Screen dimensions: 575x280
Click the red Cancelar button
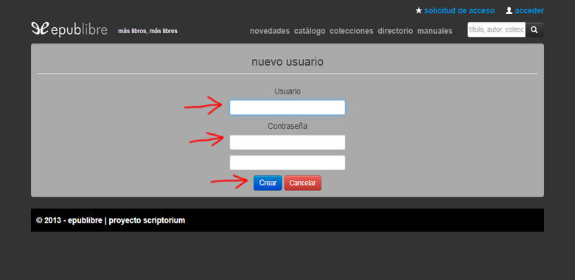click(x=302, y=183)
